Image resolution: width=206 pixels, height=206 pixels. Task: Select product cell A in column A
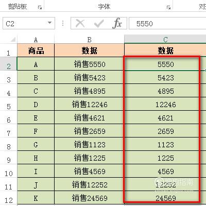(36, 64)
